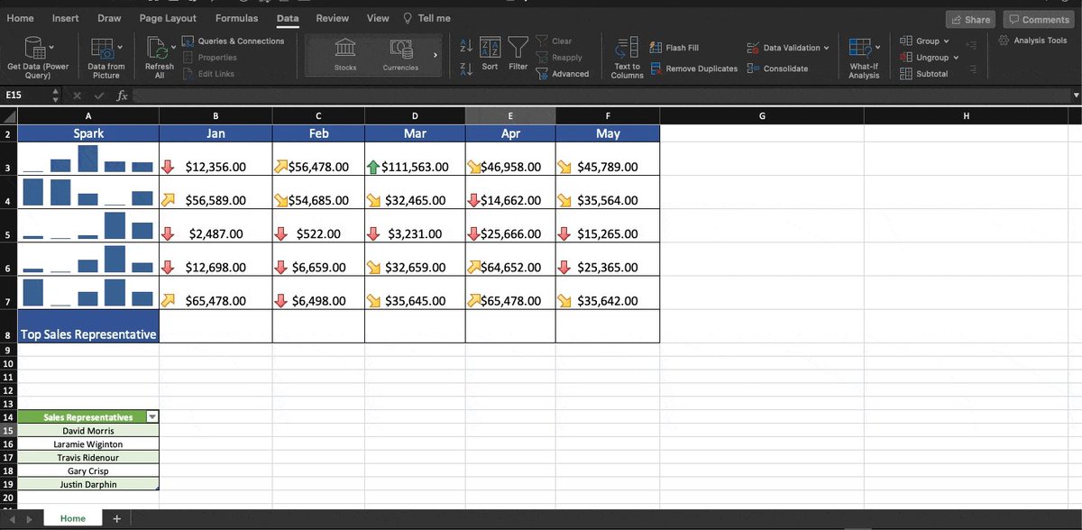Open Advanced filter options

point(563,74)
